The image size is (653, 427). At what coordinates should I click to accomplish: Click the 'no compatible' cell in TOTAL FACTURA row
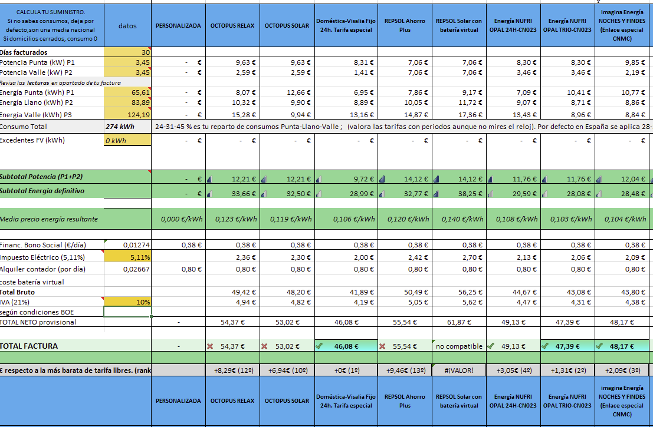click(459, 346)
